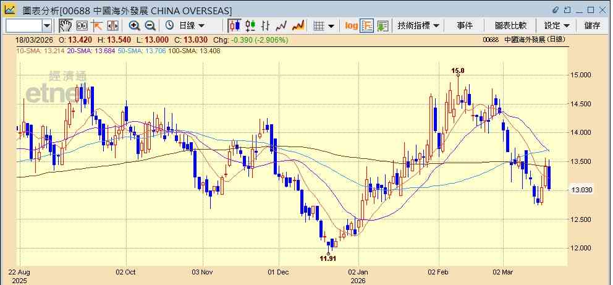
Task: Open the 設定 dropdown menu
Action: pyautogui.click(x=557, y=26)
